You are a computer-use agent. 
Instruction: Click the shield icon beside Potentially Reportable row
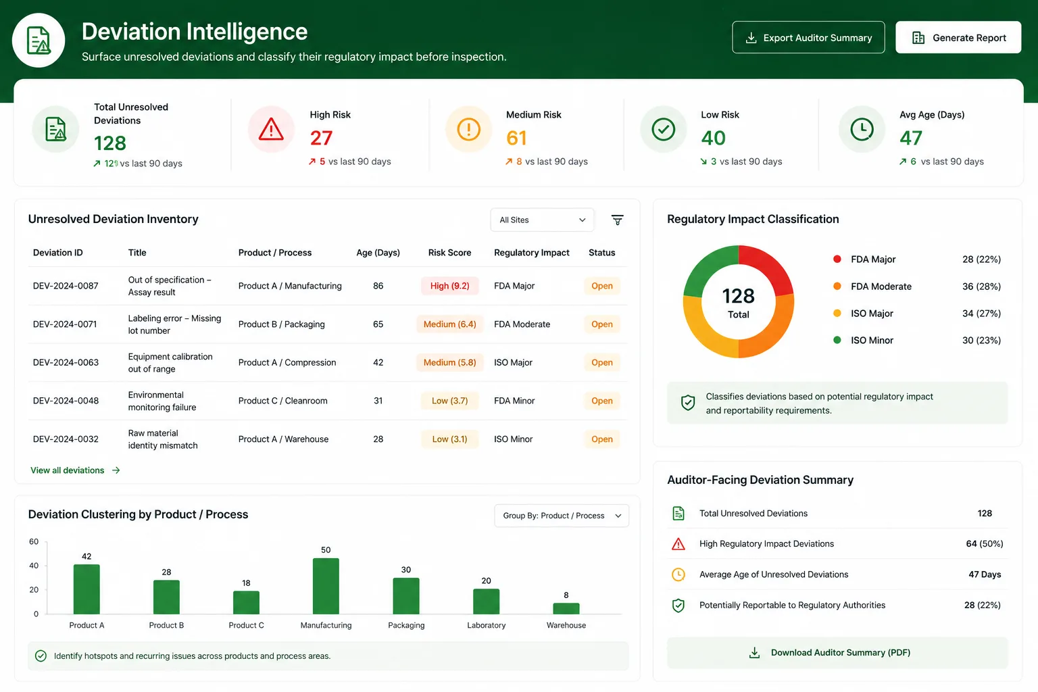tap(678, 605)
